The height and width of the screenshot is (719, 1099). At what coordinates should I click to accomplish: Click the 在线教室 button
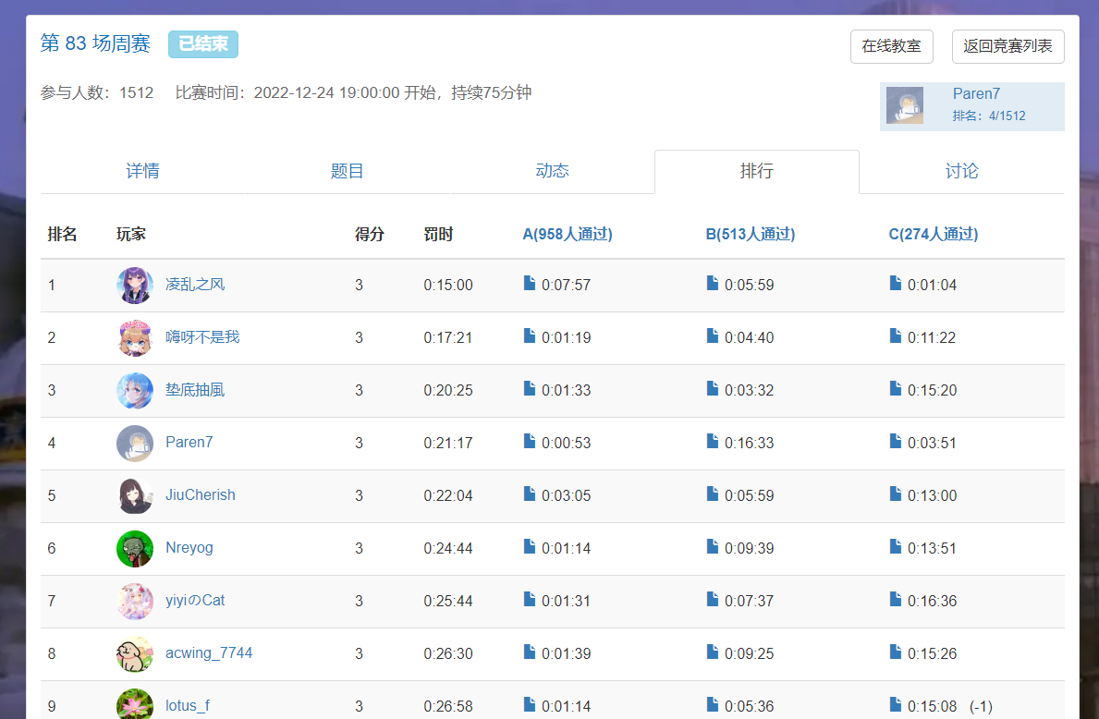pyautogui.click(x=891, y=46)
